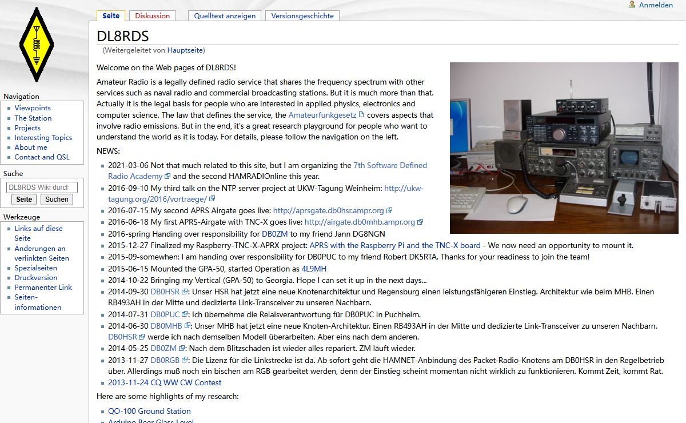Open the Versionsgeschichte tab
This screenshot has width=686, height=423.
pyautogui.click(x=302, y=16)
